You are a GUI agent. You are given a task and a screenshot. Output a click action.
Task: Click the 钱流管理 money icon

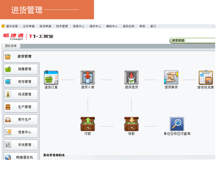click(x=8, y=94)
